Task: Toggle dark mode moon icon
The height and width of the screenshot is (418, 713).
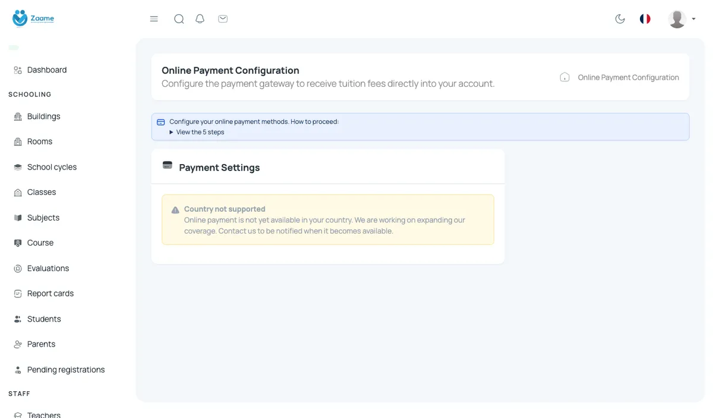Action: pyautogui.click(x=620, y=19)
